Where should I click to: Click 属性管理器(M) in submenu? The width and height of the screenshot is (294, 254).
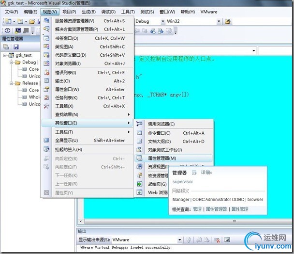pyautogui.click(x=174, y=159)
